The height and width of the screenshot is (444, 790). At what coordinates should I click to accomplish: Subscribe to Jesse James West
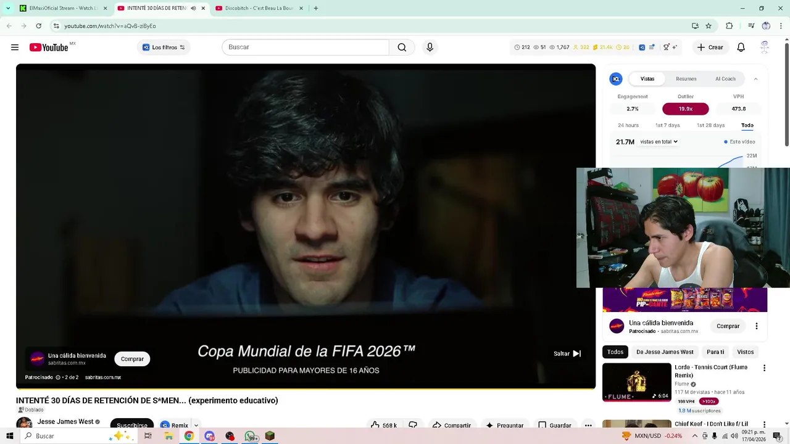(132, 425)
